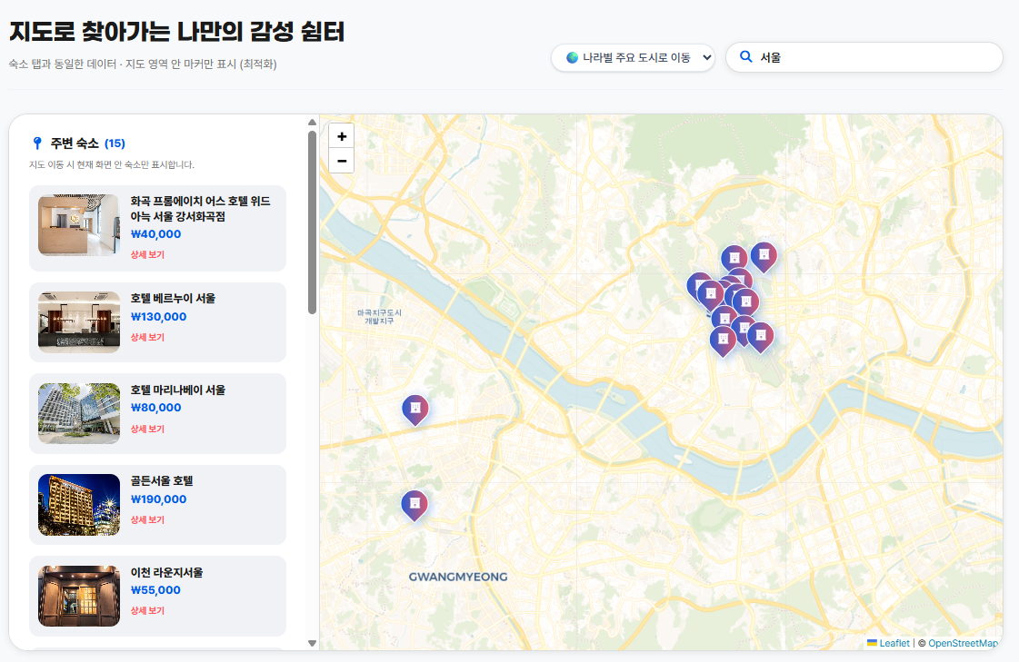1019x662 pixels.
Task: Click the pin icon beside 주변 숙소
Action: pyautogui.click(x=37, y=143)
